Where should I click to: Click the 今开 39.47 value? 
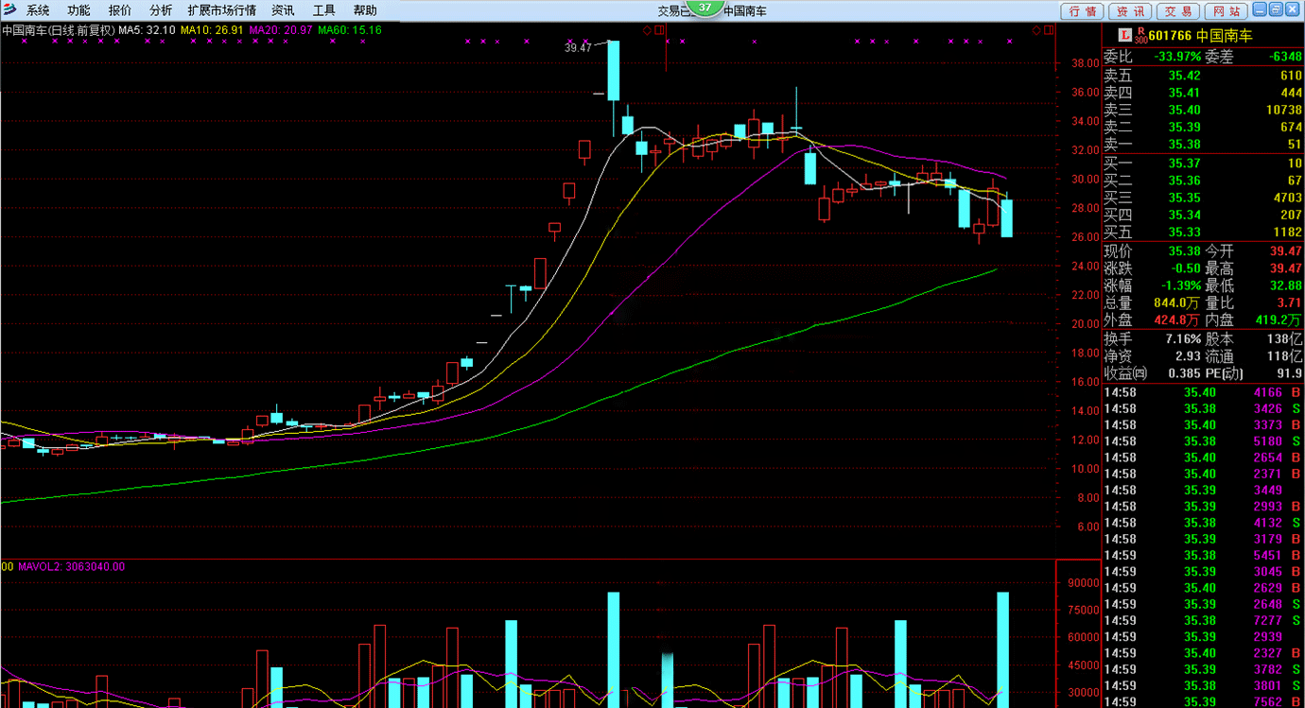point(1286,251)
